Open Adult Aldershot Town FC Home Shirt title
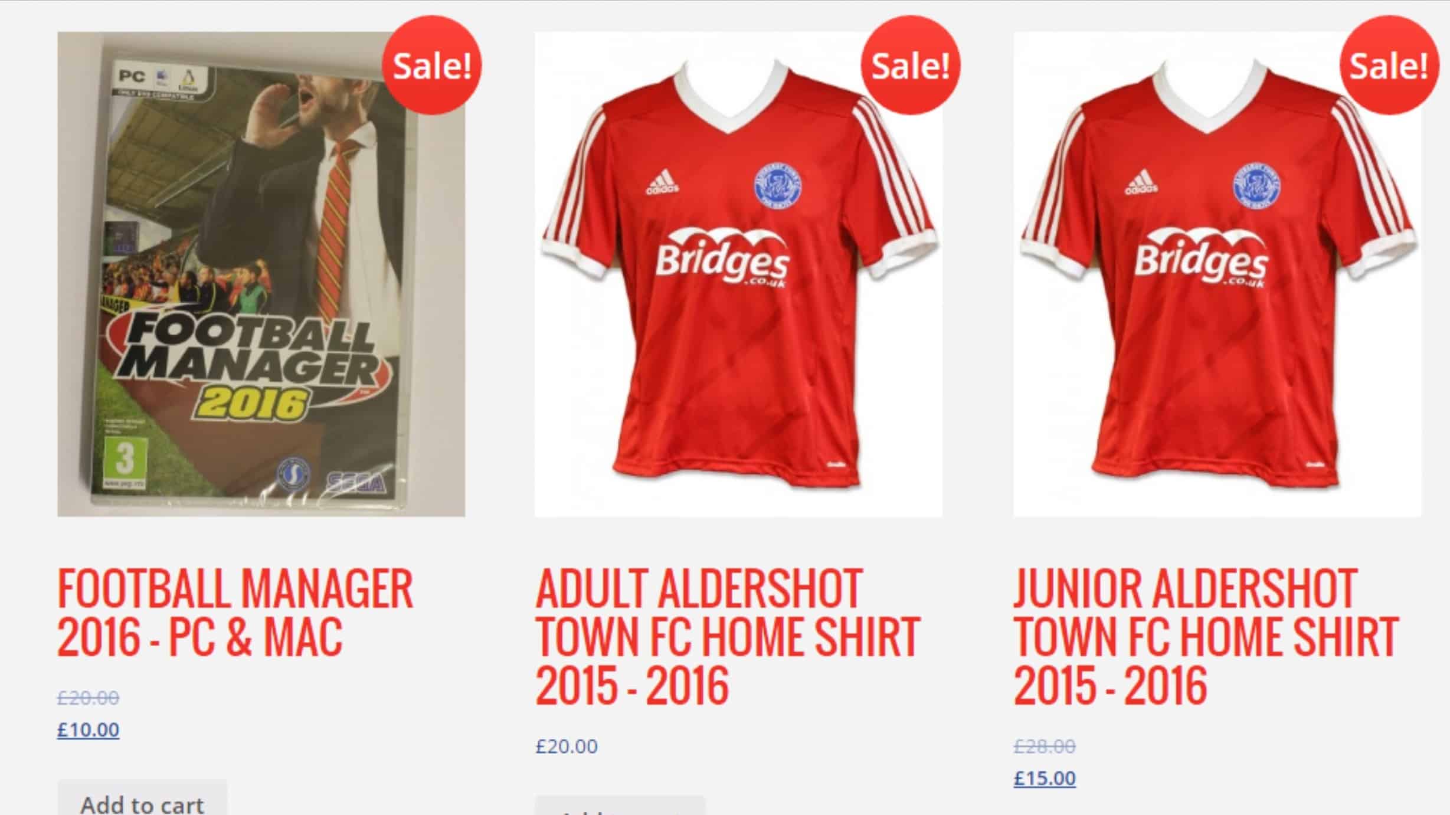Screen dimensions: 1450x815 coord(728,637)
